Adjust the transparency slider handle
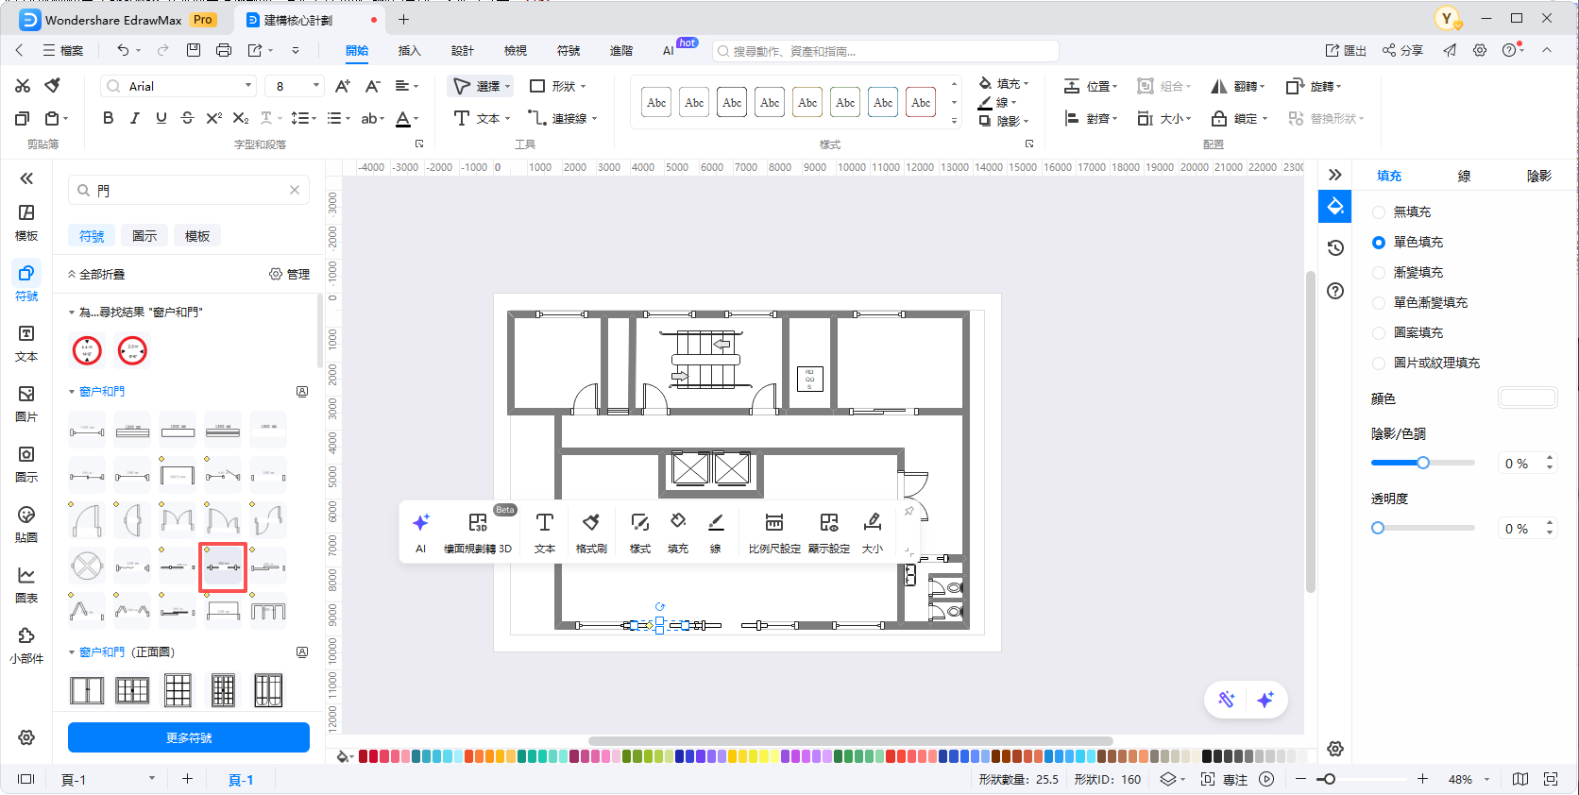This screenshot has height=795, width=1579. [1378, 528]
